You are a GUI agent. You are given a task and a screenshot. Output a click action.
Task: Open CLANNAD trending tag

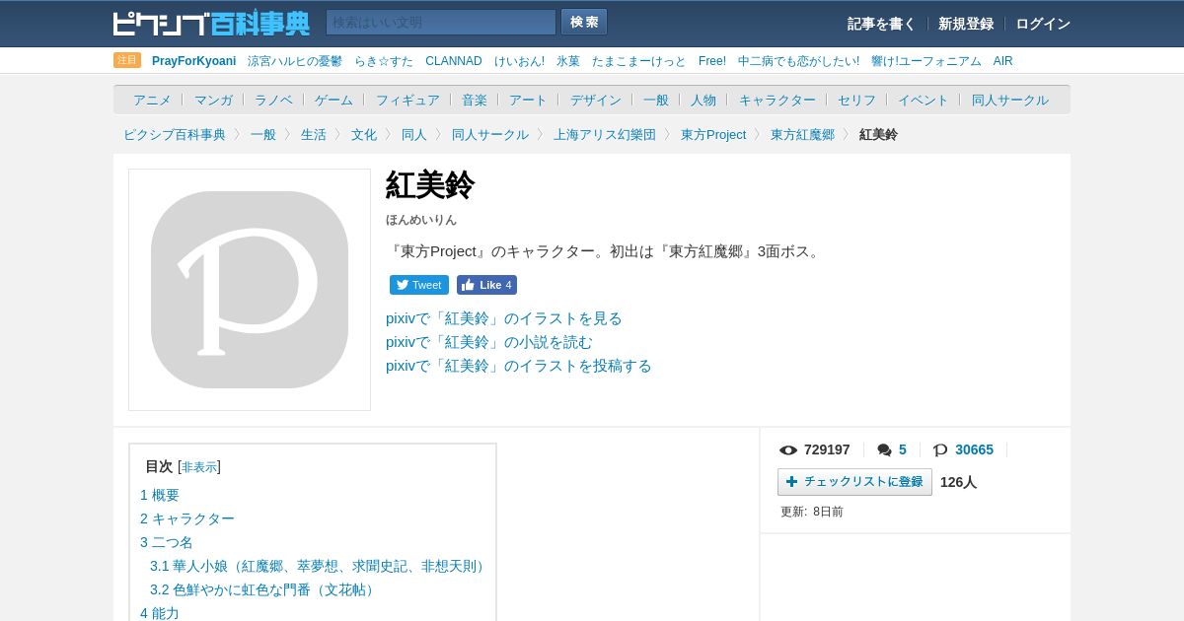coord(454,61)
